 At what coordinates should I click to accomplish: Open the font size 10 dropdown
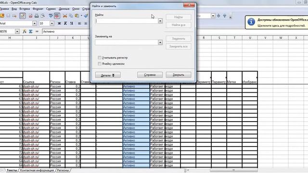point(52,24)
